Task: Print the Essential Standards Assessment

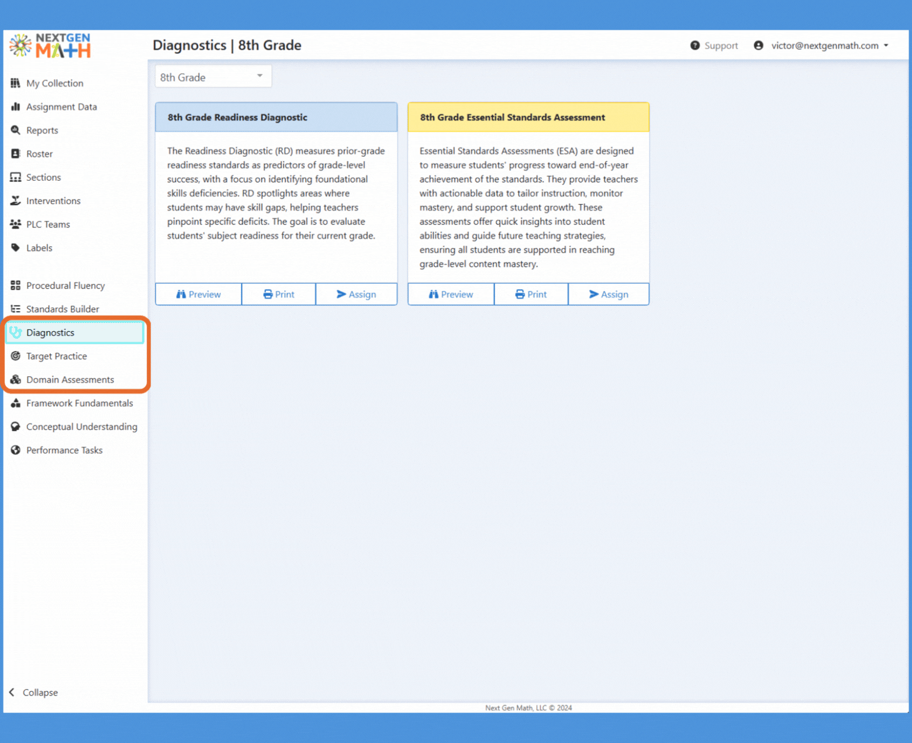Action: click(x=531, y=294)
